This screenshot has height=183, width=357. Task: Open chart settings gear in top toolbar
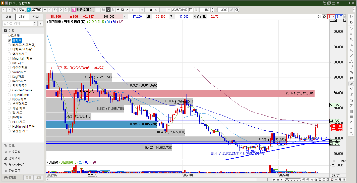(x=236, y=10)
